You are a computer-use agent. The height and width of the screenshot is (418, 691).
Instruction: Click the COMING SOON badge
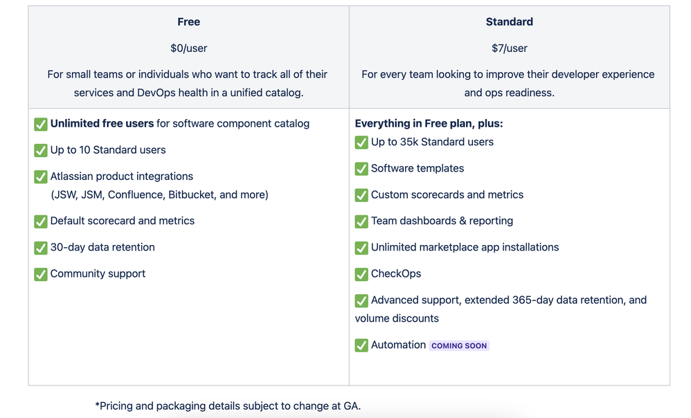point(459,346)
